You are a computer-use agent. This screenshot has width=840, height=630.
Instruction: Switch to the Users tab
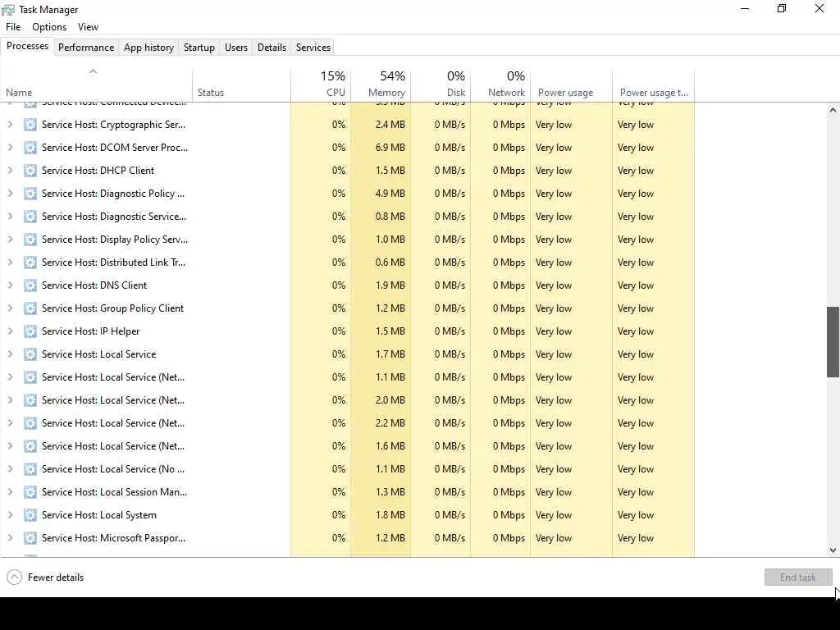[x=235, y=47]
